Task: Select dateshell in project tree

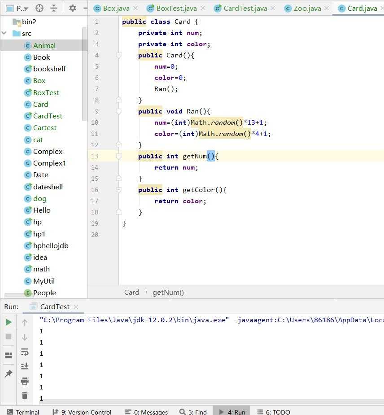Action: [44, 187]
